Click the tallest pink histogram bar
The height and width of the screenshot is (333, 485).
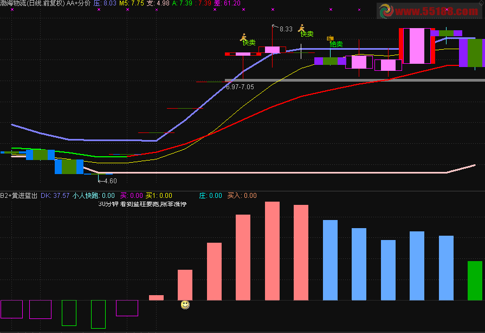click(272, 251)
